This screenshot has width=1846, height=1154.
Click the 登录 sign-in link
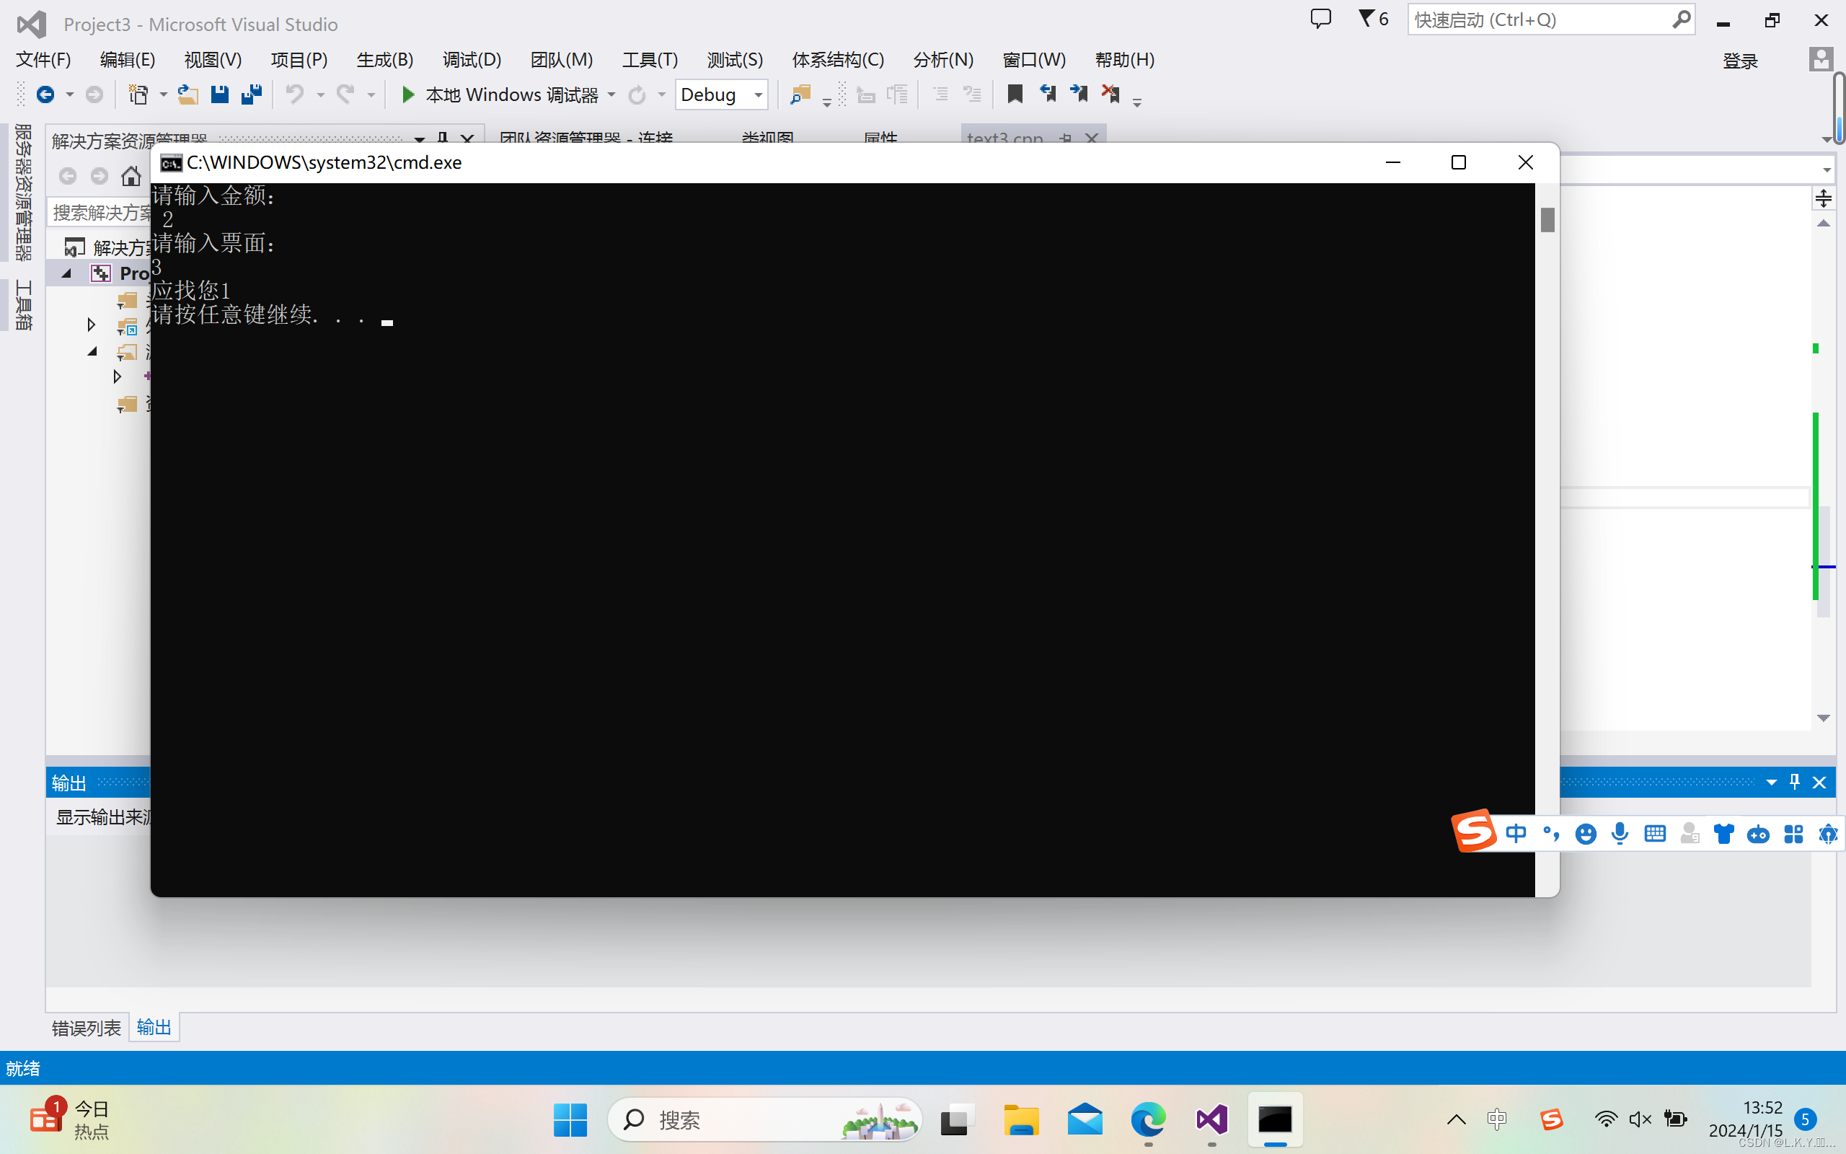coord(1740,61)
